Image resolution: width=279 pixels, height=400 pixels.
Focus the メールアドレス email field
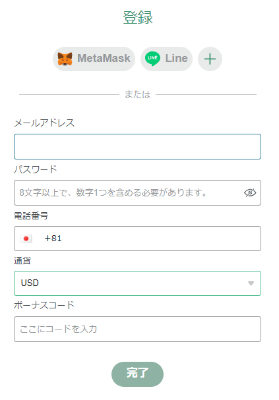137,147
